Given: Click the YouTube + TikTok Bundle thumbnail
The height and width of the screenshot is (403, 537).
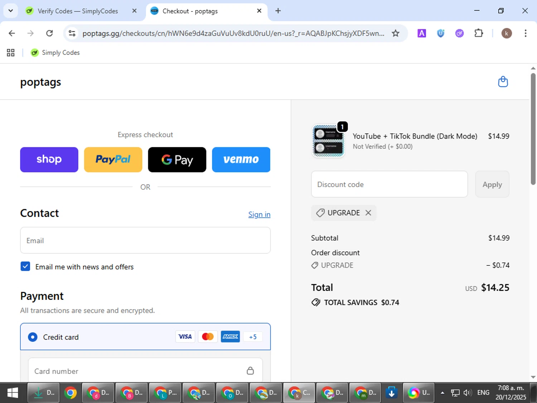Looking at the screenshot, I should click(328, 141).
